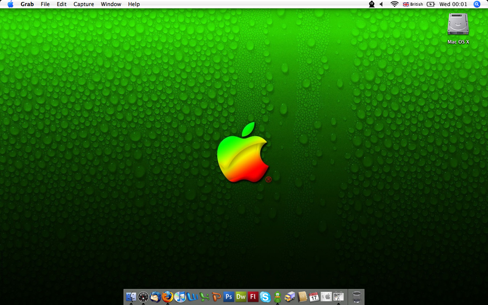Image resolution: width=488 pixels, height=305 pixels.
Task: Open iTunes from the Dock
Action: click(180, 297)
